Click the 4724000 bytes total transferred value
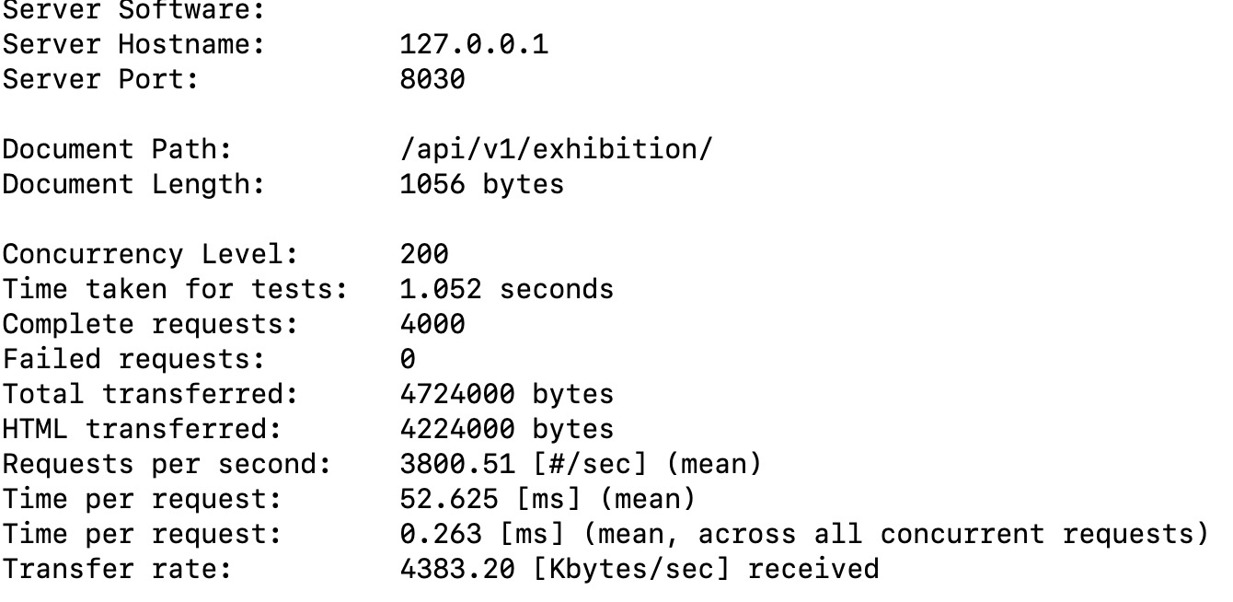1233x602 pixels. pos(506,394)
